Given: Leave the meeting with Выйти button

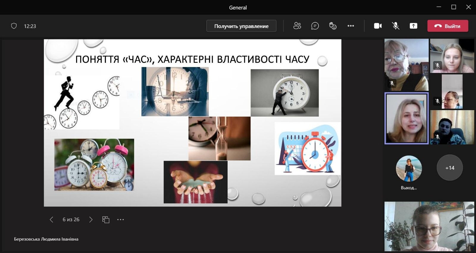Looking at the screenshot, I should pyautogui.click(x=448, y=26).
